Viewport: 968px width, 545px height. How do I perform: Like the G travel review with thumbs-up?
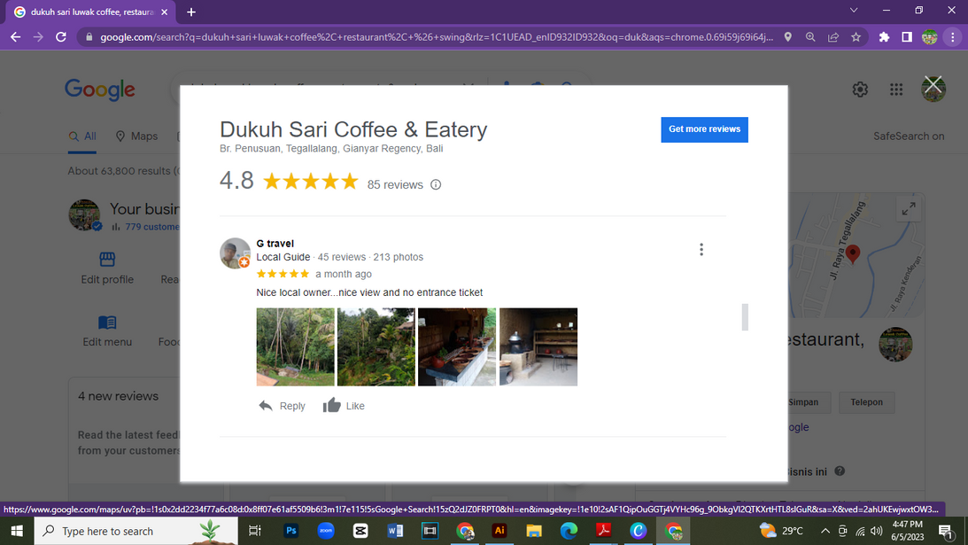tap(344, 406)
